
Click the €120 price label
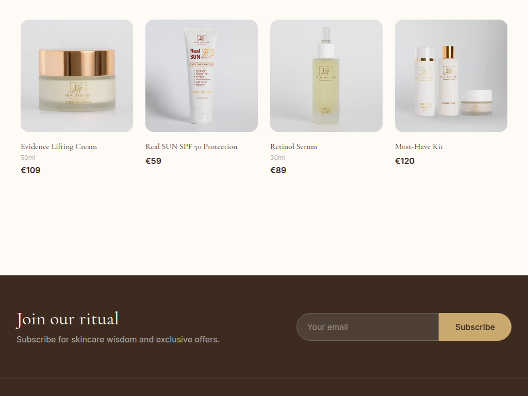click(x=405, y=161)
